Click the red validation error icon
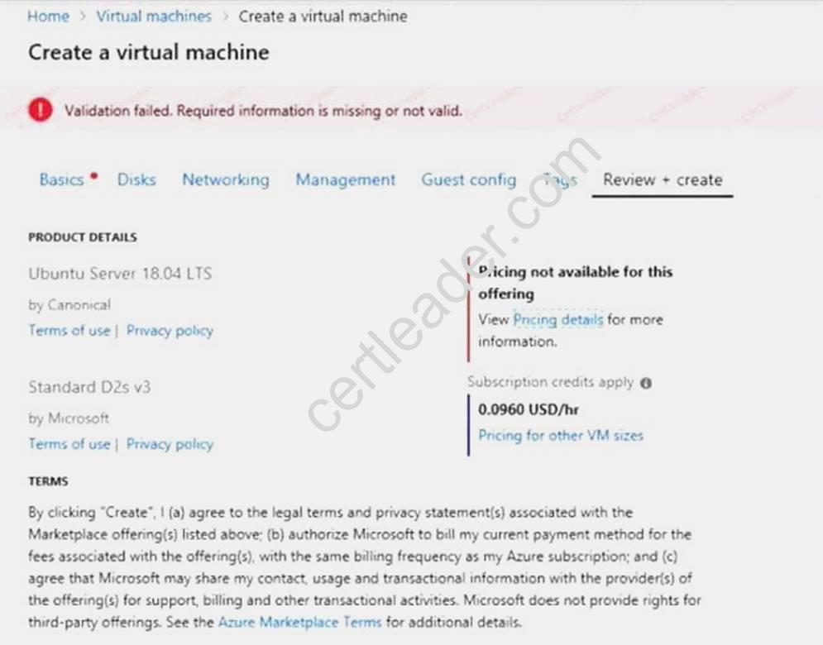This screenshot has height=645, width=823. pyautogui.click(x=40, y=111)
